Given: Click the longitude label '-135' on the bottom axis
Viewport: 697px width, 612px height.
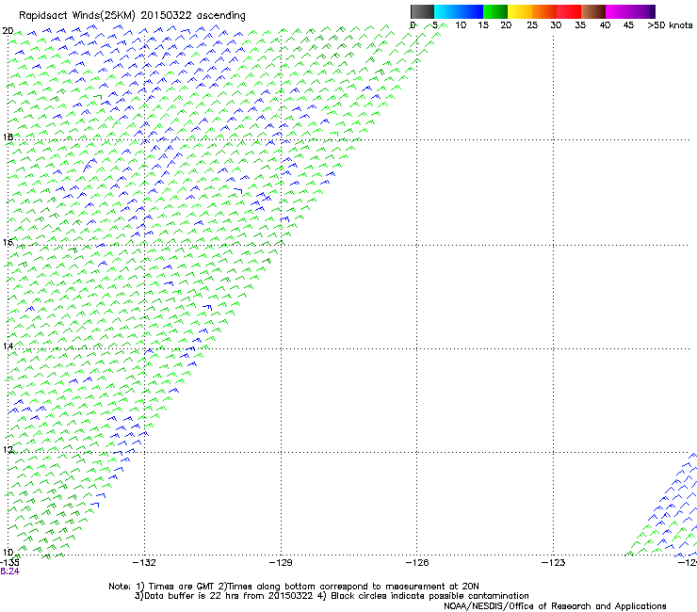Looking at the screenshot, I should click(x=9, y=563).
